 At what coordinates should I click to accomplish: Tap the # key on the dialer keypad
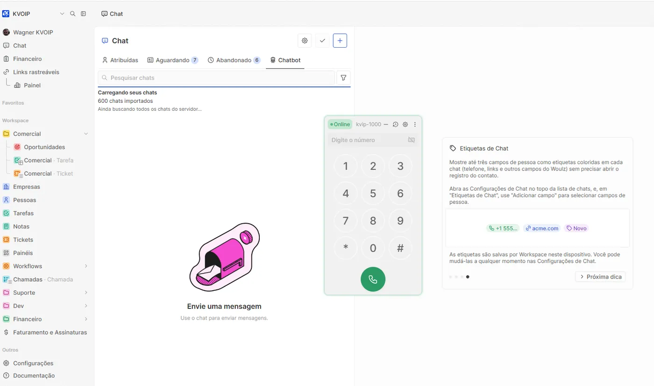[400, 248]
